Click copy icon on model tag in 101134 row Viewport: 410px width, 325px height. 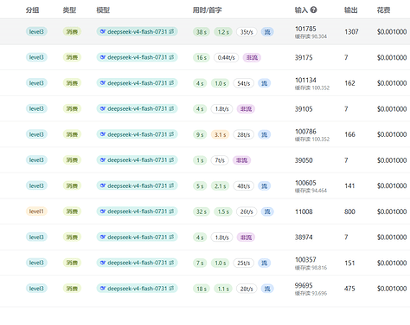(x=172, y=83)
